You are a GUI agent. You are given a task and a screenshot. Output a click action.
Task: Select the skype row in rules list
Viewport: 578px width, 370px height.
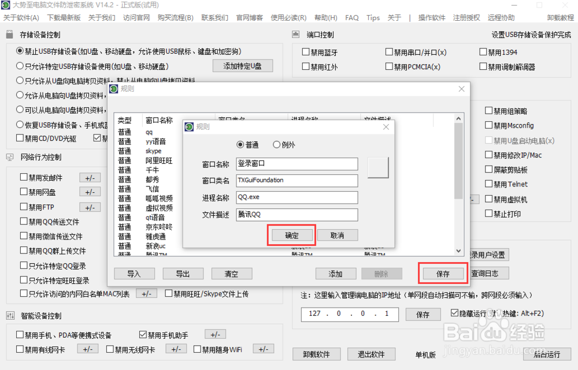click(153, 151)
